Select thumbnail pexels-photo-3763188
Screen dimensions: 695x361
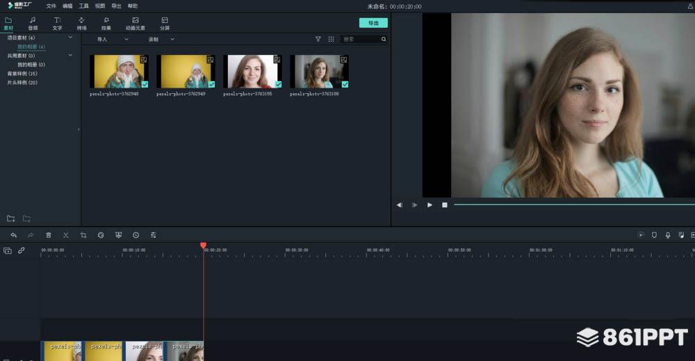pyautogui.click(x=319, y=72)
